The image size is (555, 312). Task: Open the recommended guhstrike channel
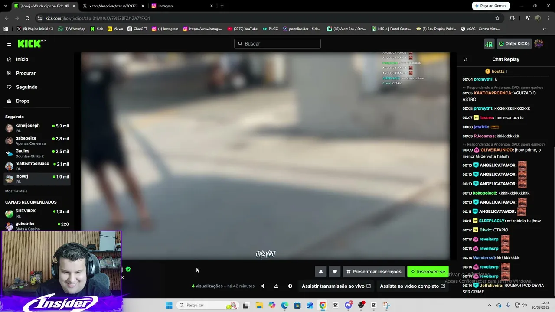(37, 226)
